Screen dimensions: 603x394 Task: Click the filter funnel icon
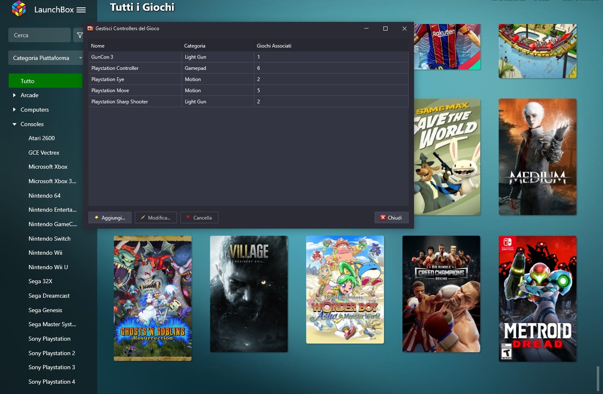pos(80,35)
